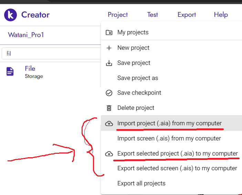Click the cloud upload icon for Import project
The width and height of the screenshot is (242, 195).
pyautogui.click(x=109, y=124)
